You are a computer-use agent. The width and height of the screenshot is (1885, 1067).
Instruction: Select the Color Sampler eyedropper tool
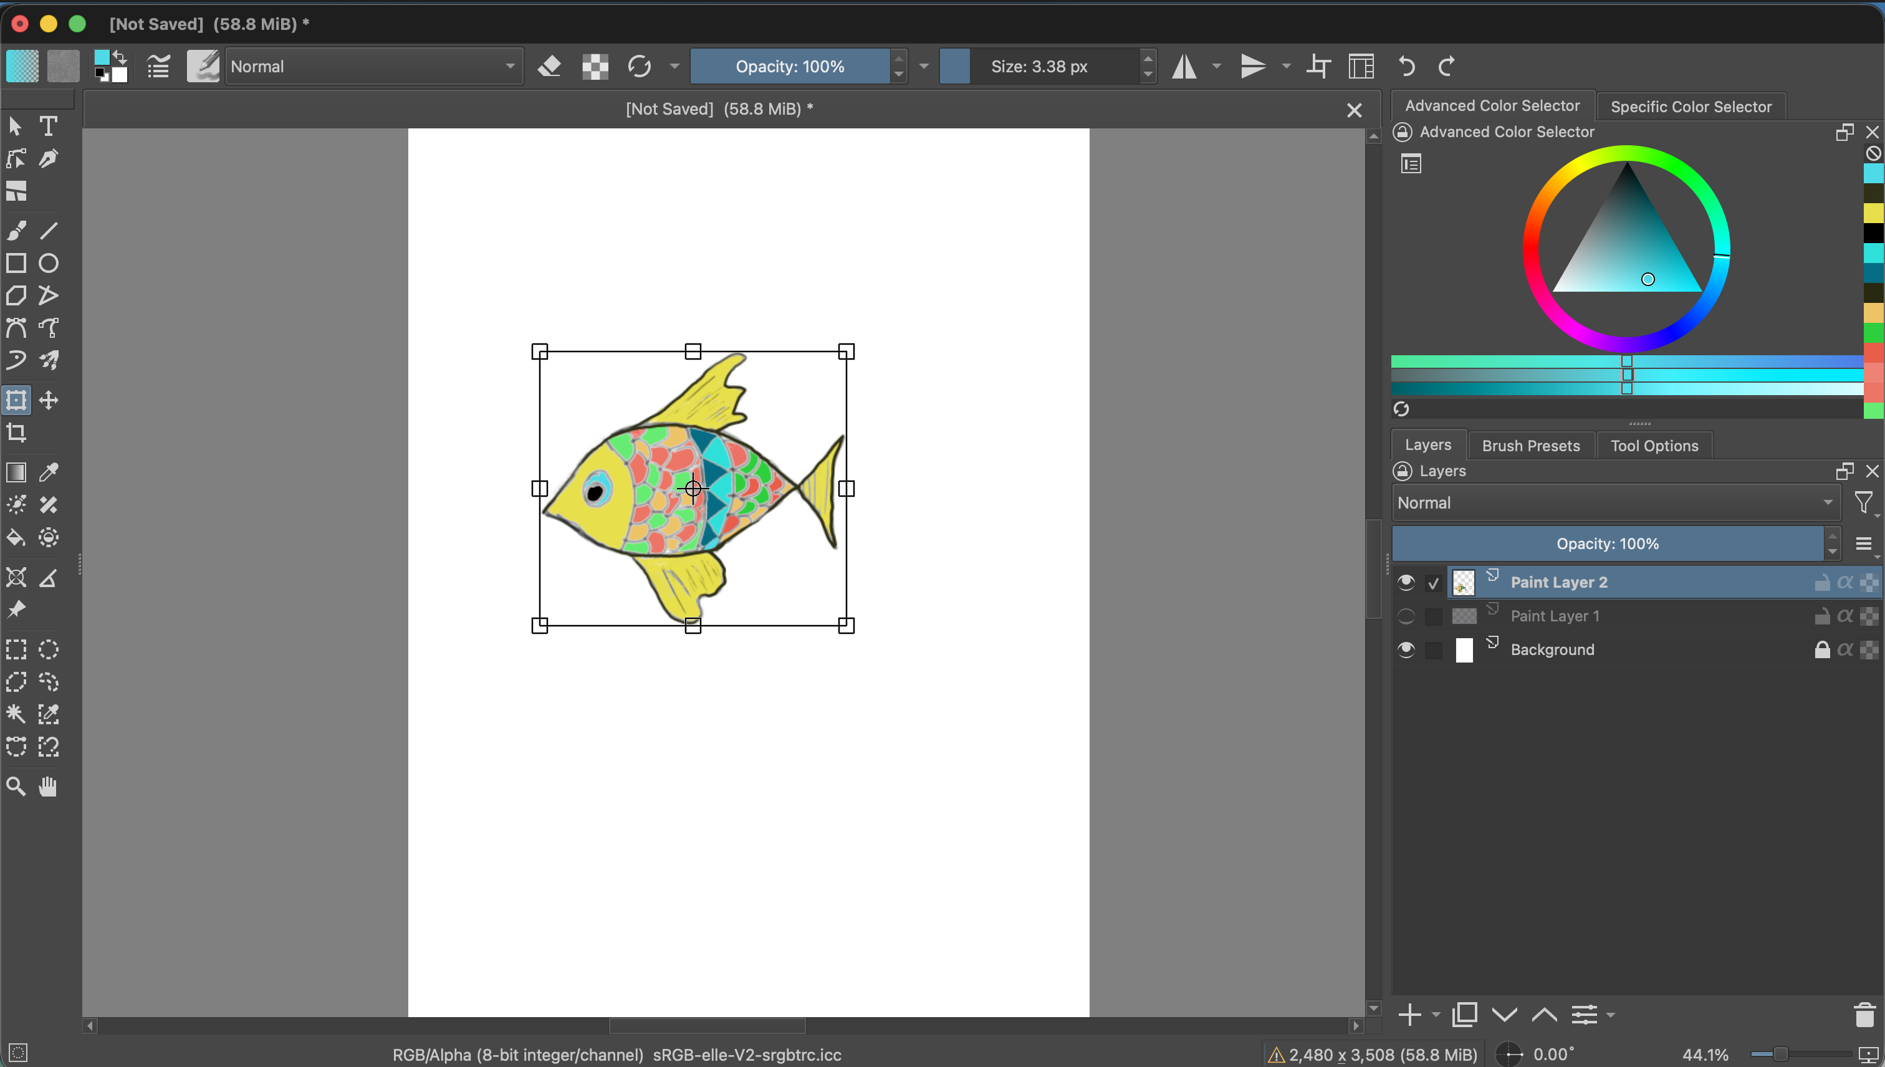(49, 472)
